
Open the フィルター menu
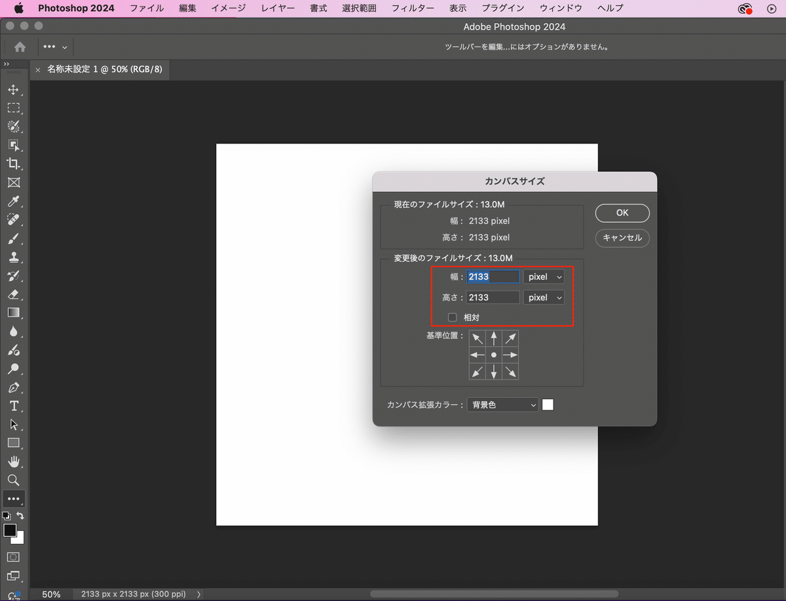click(413, 9)
